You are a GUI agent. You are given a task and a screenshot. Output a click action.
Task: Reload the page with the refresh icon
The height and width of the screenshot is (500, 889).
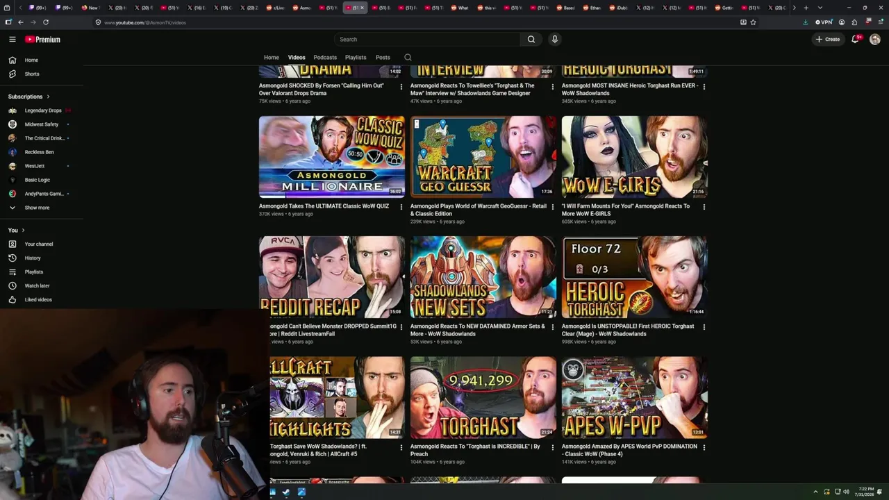click(x=46, y=22)
